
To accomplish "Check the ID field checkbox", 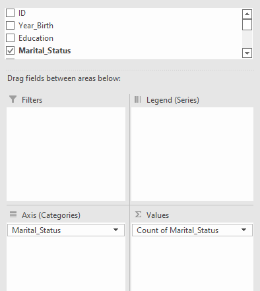I will coord(10,13).
